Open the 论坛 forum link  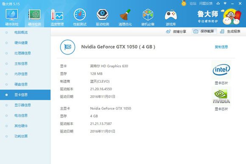coord(193,3)
